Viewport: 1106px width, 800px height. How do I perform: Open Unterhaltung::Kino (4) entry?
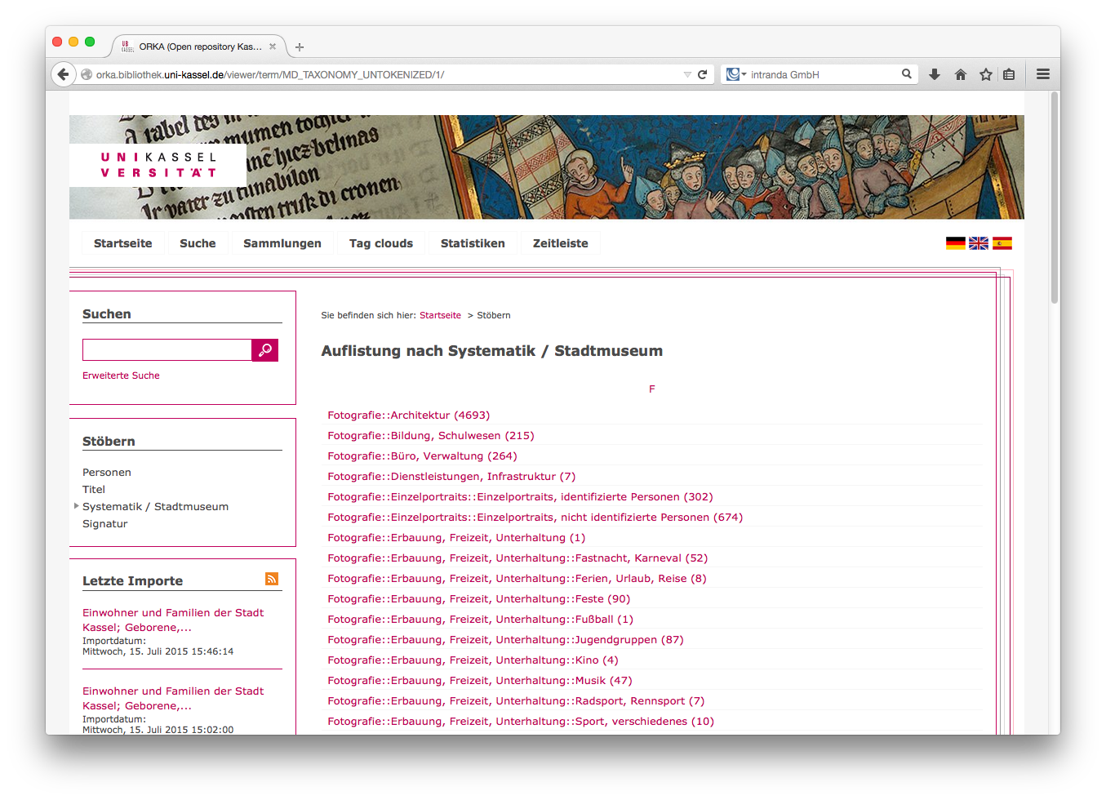click(x=473, y=660)
